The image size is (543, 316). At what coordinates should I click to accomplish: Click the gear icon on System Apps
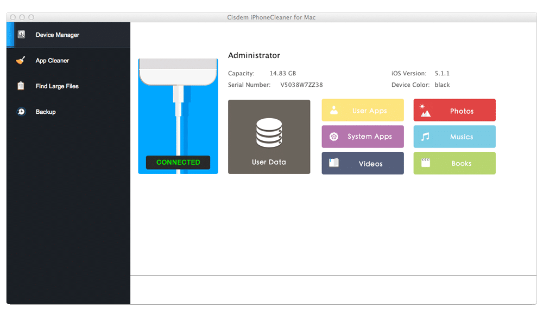coord(334,137)
